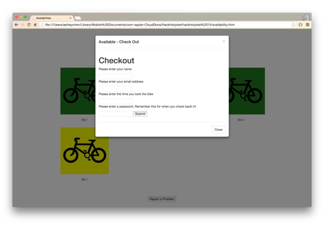Bookmark page with star icon
Viewport: 324px width, 230px height.
(x=293, y=25)
